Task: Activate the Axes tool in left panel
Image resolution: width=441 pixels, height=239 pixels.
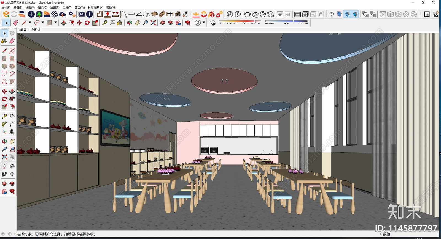Action: 4,132
